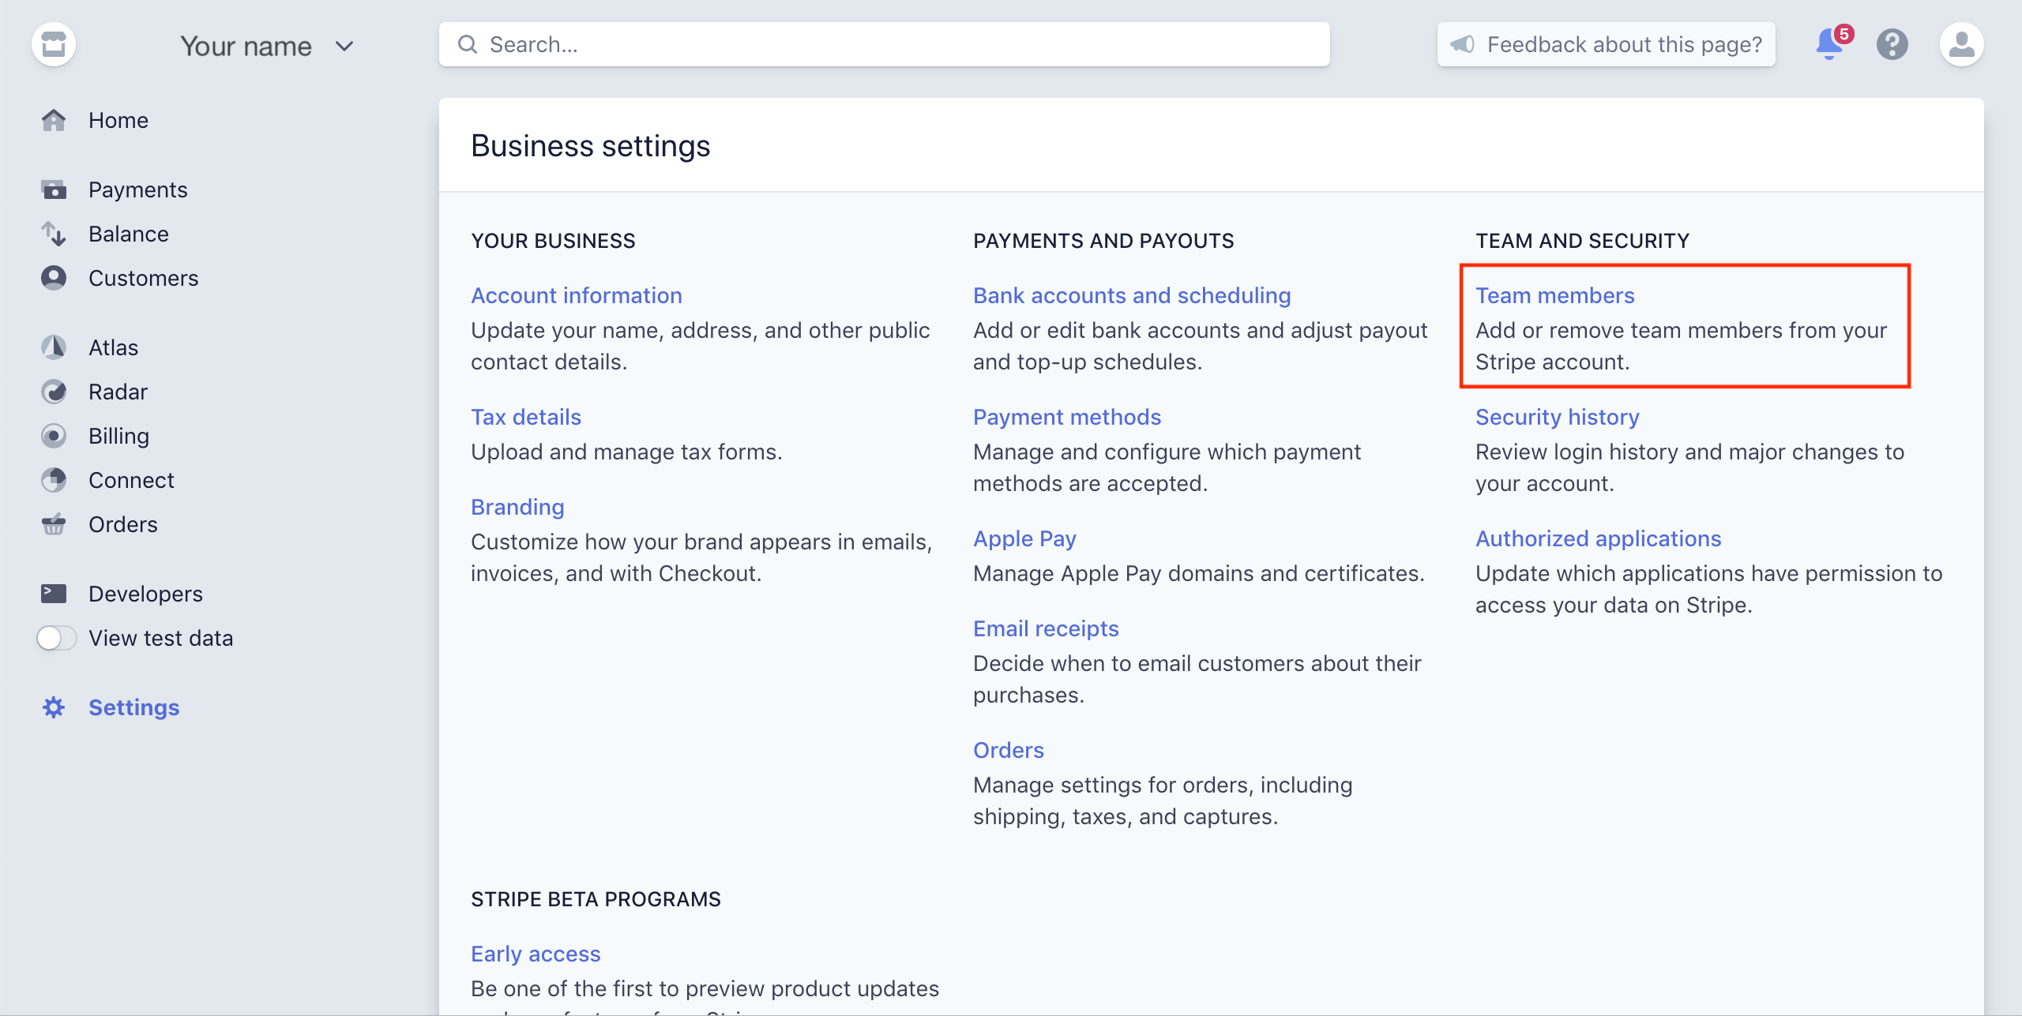Select the Atlas icon
The image size is (2022, 1016).
click(52, 347)
